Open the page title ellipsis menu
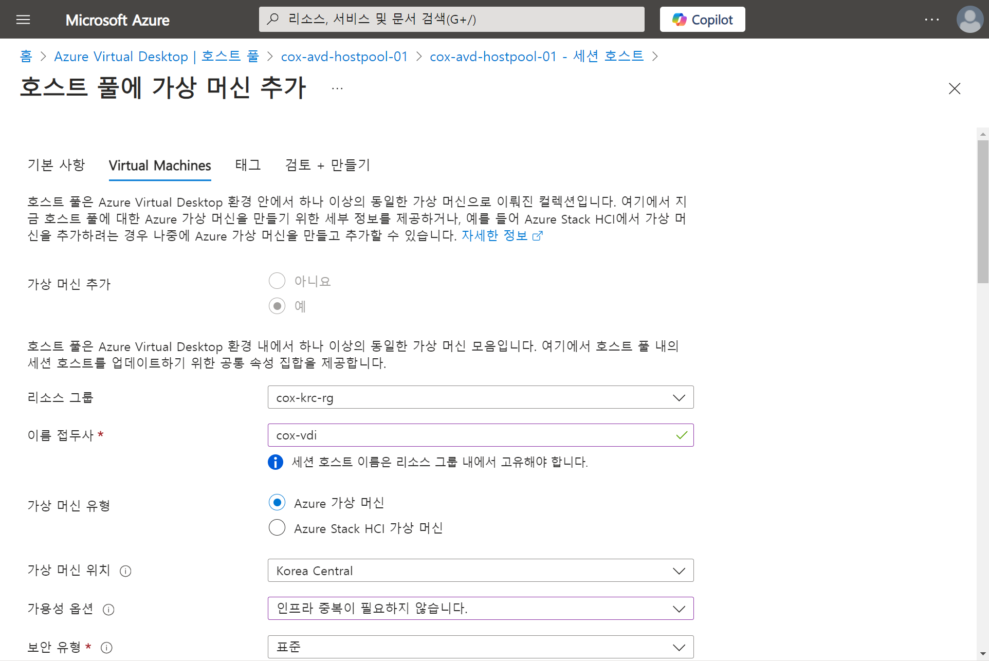989x661 pixels. [x=337, y=88]
